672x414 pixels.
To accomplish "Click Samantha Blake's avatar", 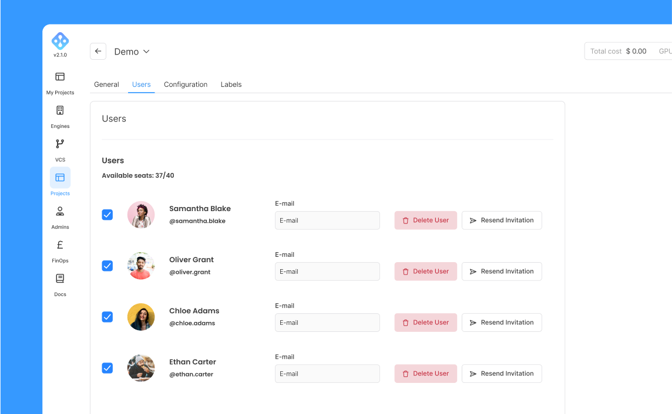I will coord(141,215).
